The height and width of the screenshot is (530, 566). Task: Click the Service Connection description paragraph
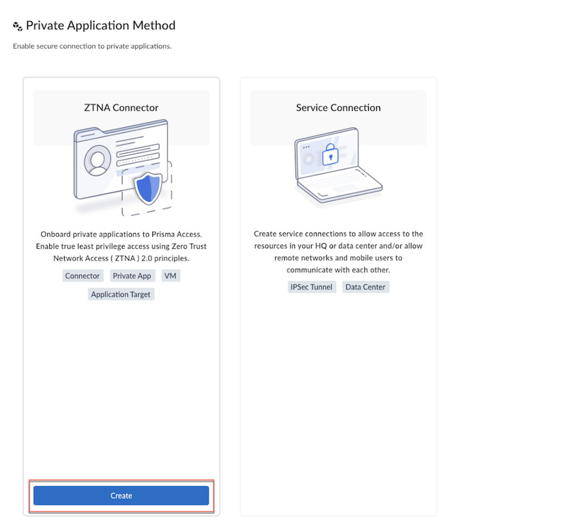point(338,252)
